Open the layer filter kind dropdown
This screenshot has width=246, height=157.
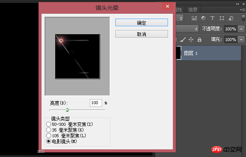click(180, 18)
